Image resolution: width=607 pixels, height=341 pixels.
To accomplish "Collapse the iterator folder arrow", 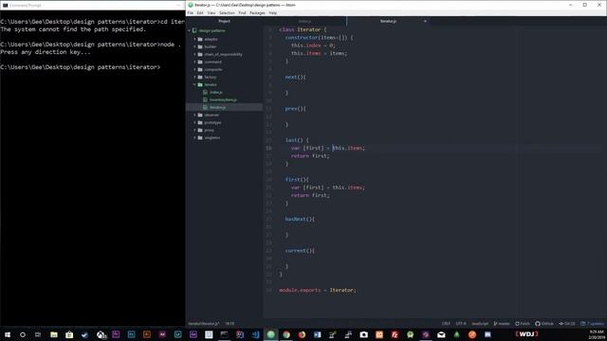I will 194,84.
